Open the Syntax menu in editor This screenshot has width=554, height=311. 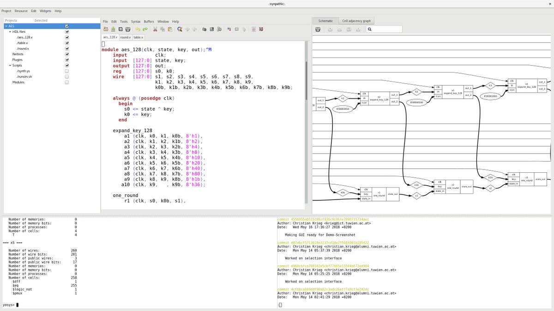pos(136,22)
